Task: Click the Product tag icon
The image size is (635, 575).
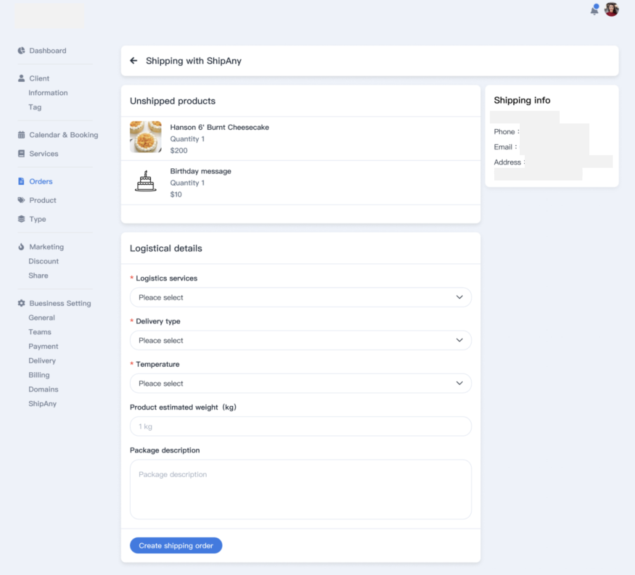Action: coord(21,200)
